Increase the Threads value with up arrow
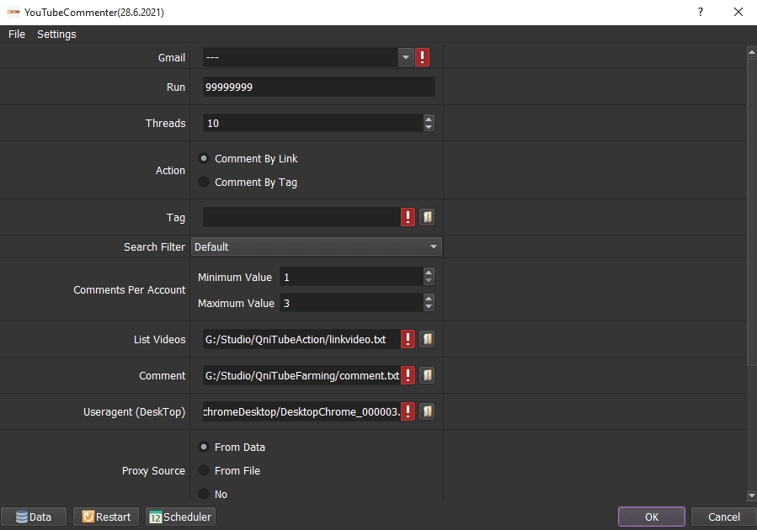The width and height of the screenshot is (757, 530). click(429, 119)
